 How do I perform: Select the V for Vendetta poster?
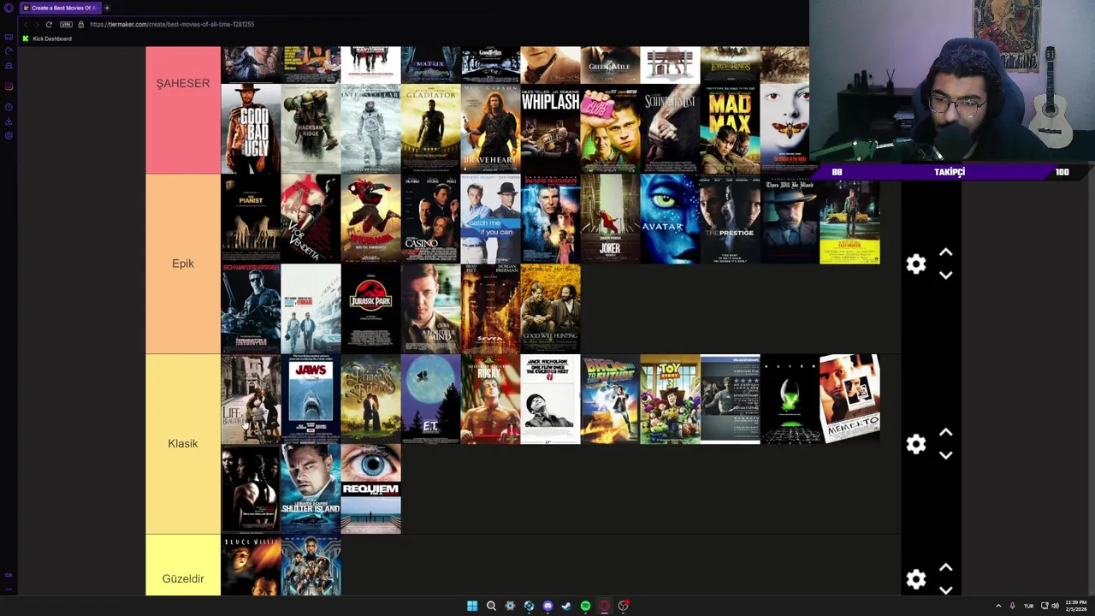point(311,219)
